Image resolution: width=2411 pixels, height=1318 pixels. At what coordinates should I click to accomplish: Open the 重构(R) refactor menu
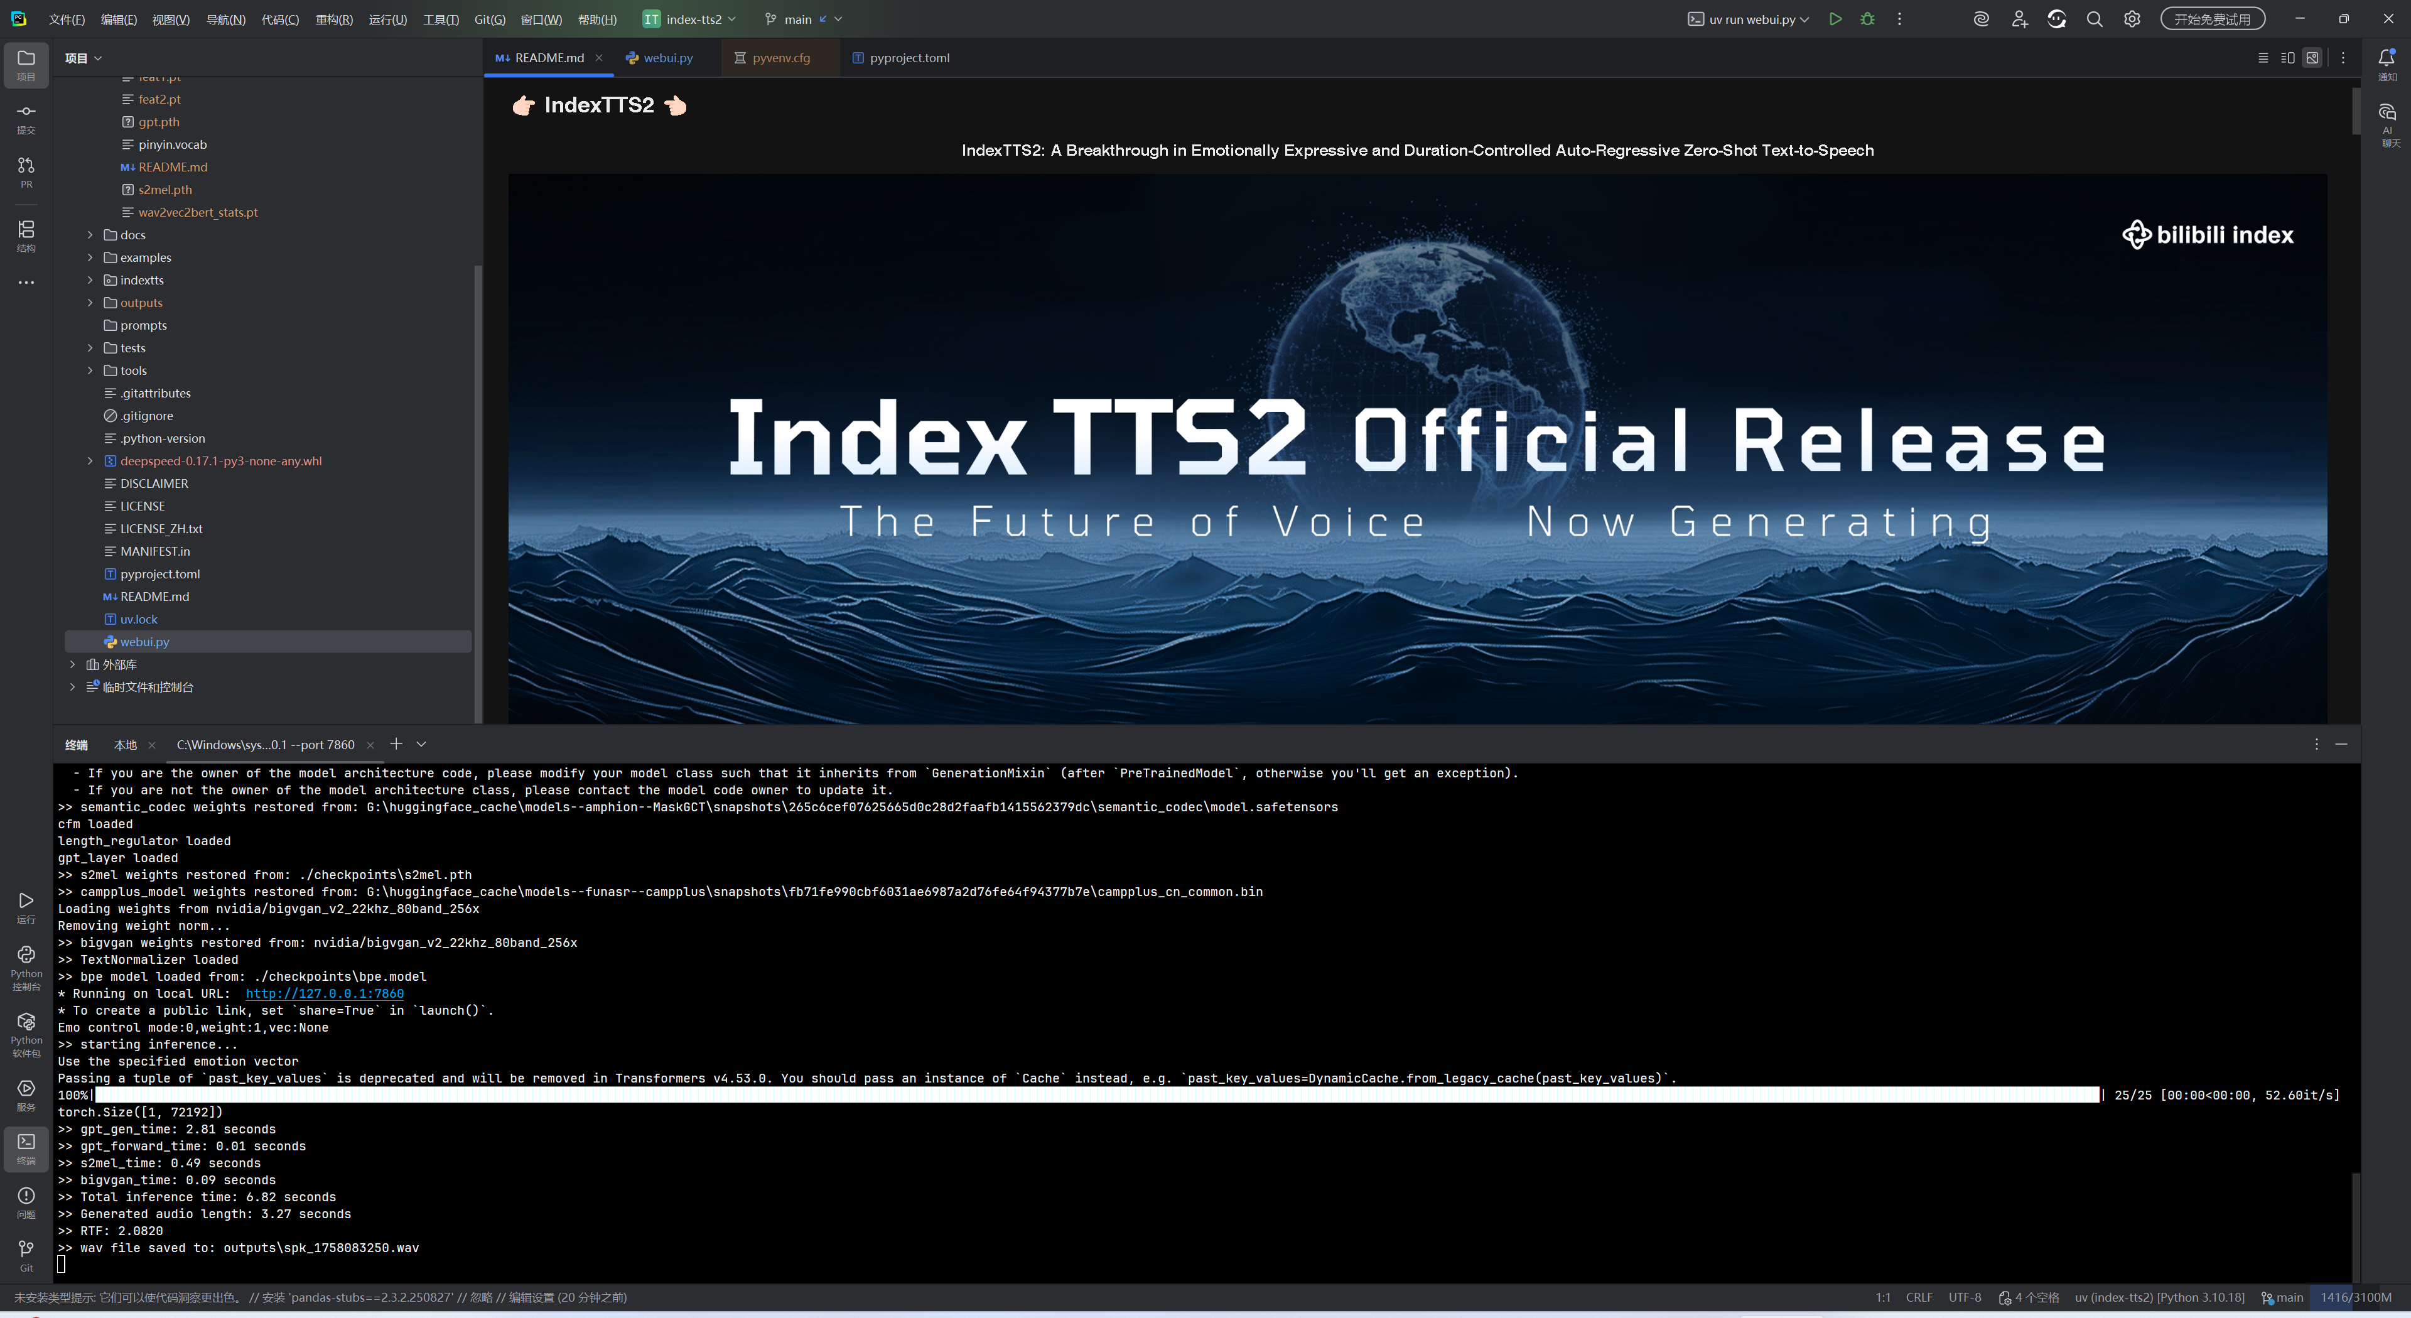click(334, 19)
